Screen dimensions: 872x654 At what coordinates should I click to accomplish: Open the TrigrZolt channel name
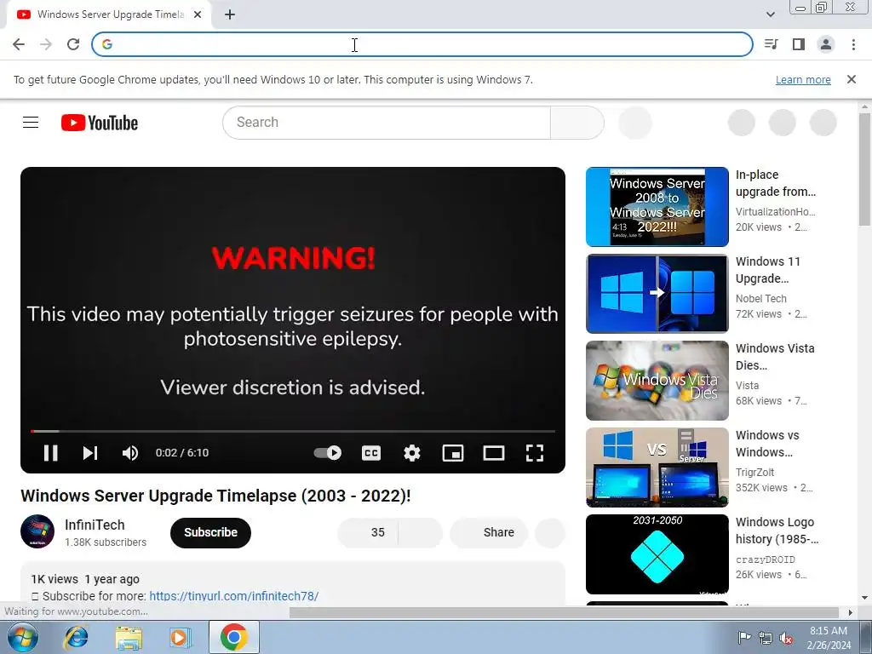(754, 472)
